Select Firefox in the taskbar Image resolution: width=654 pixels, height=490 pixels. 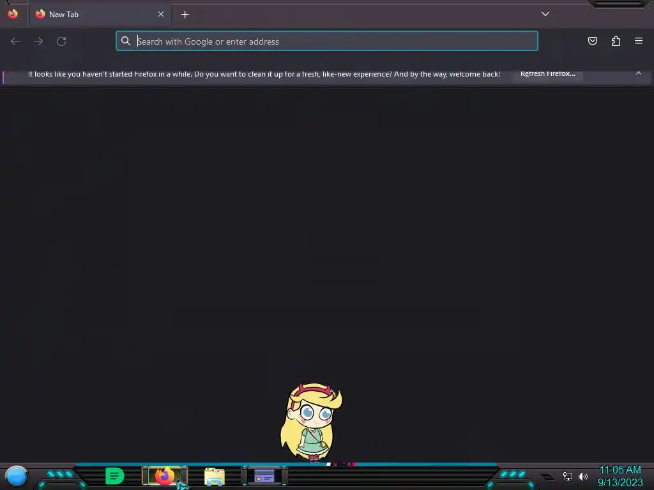(x=165, y=476)
